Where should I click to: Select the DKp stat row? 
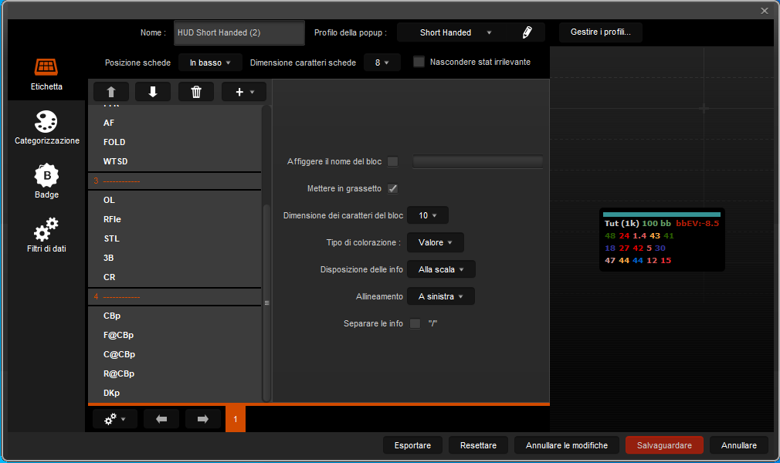pos(175,393)
